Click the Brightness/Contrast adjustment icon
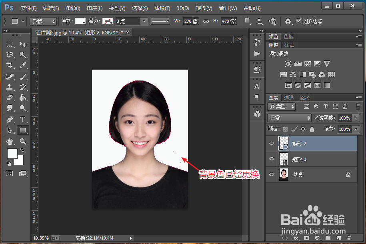Viewport: 366px width, 244px height. [x=288, y=64]
